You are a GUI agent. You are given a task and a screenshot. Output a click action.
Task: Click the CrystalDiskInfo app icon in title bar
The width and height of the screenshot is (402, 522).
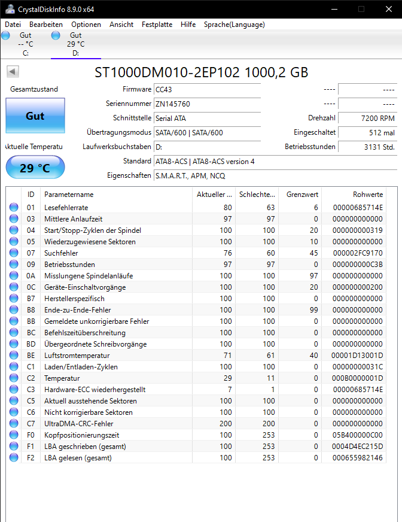10,9
